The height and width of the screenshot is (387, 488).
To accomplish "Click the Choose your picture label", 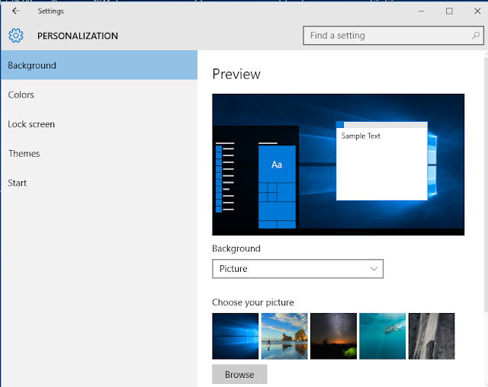I will click(252, 302).
